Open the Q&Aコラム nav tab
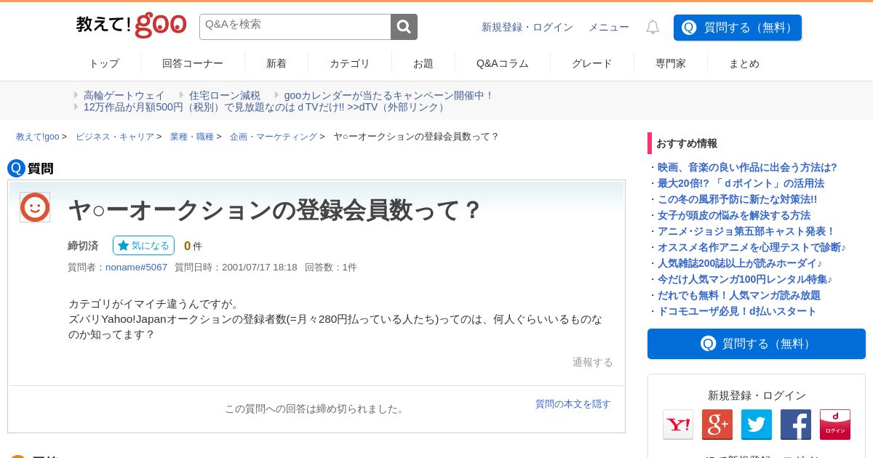The height and width of the screenshot is (458, 873). click(x=503, y=63)
